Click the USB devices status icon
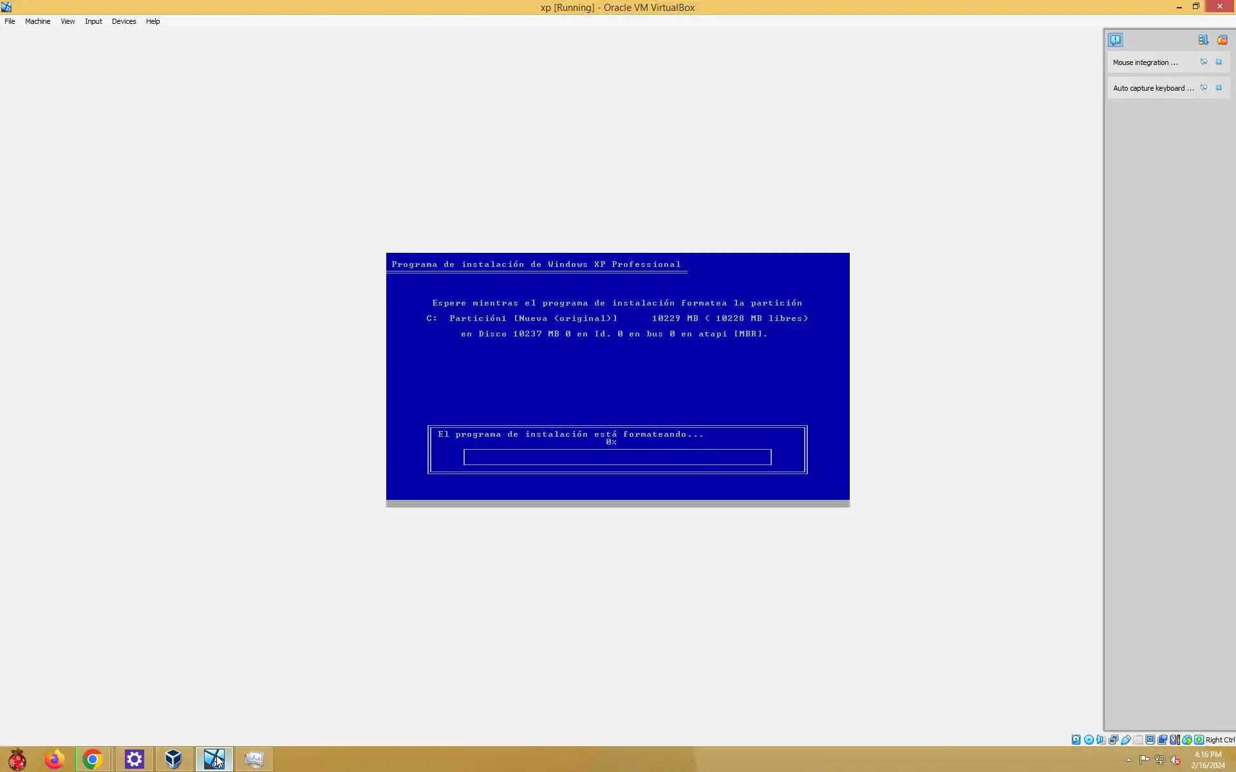Image resolution: width=1236 pixels, height=772 pixels. coord(1126,740)
